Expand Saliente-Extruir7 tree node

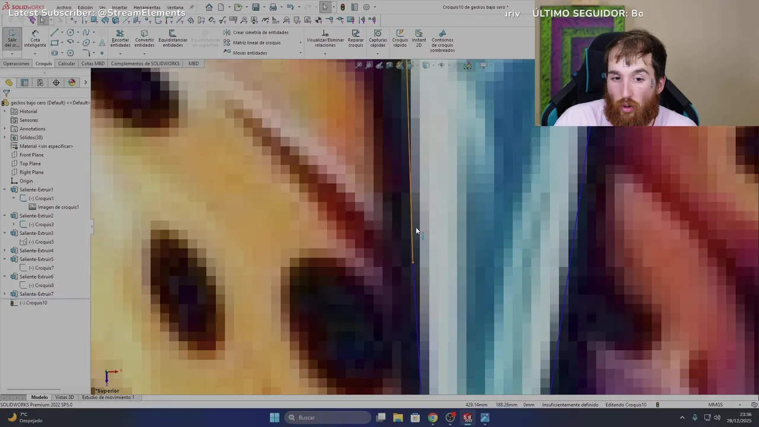pos(5,294)
